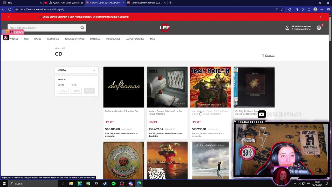This screenshot has height=187, width=332.
Task: Add page to favorites star icon
Action: [x=282, y=9]
